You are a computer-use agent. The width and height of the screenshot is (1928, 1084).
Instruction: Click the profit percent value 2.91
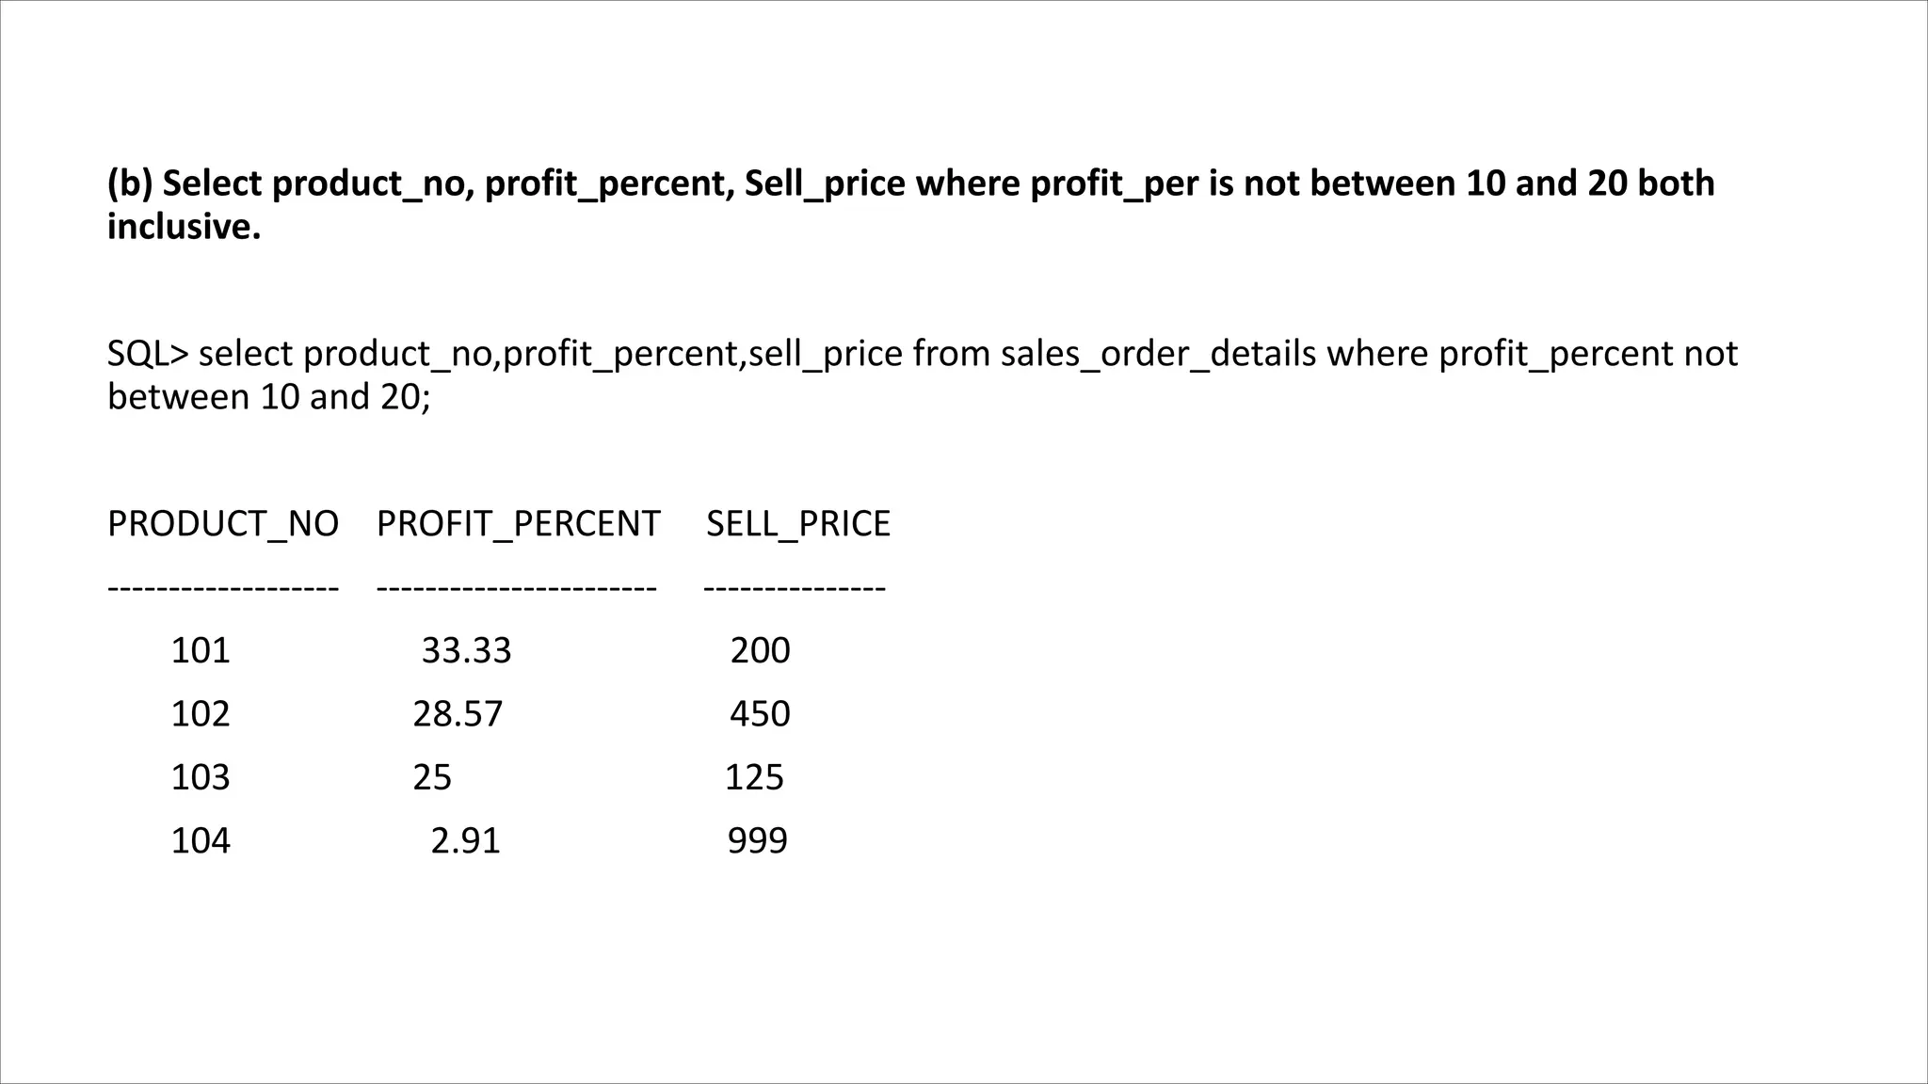click(x=465, y=840)
